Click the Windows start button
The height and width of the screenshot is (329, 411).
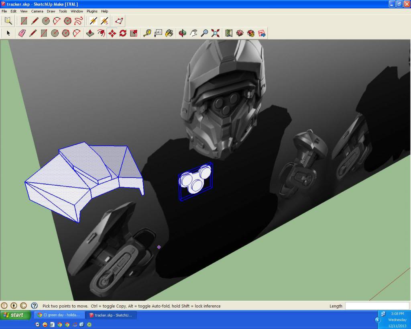point(15,315)
